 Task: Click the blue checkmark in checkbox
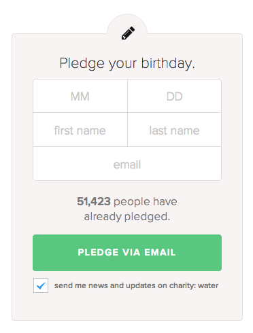coord(41,286)
